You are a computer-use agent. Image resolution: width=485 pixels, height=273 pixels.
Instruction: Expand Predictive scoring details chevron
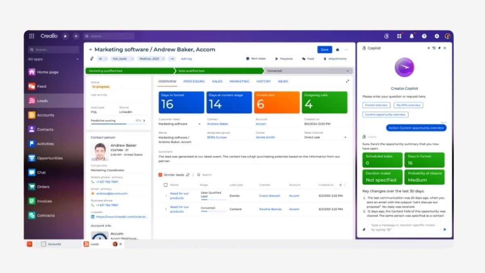click(x=145, y=121)
